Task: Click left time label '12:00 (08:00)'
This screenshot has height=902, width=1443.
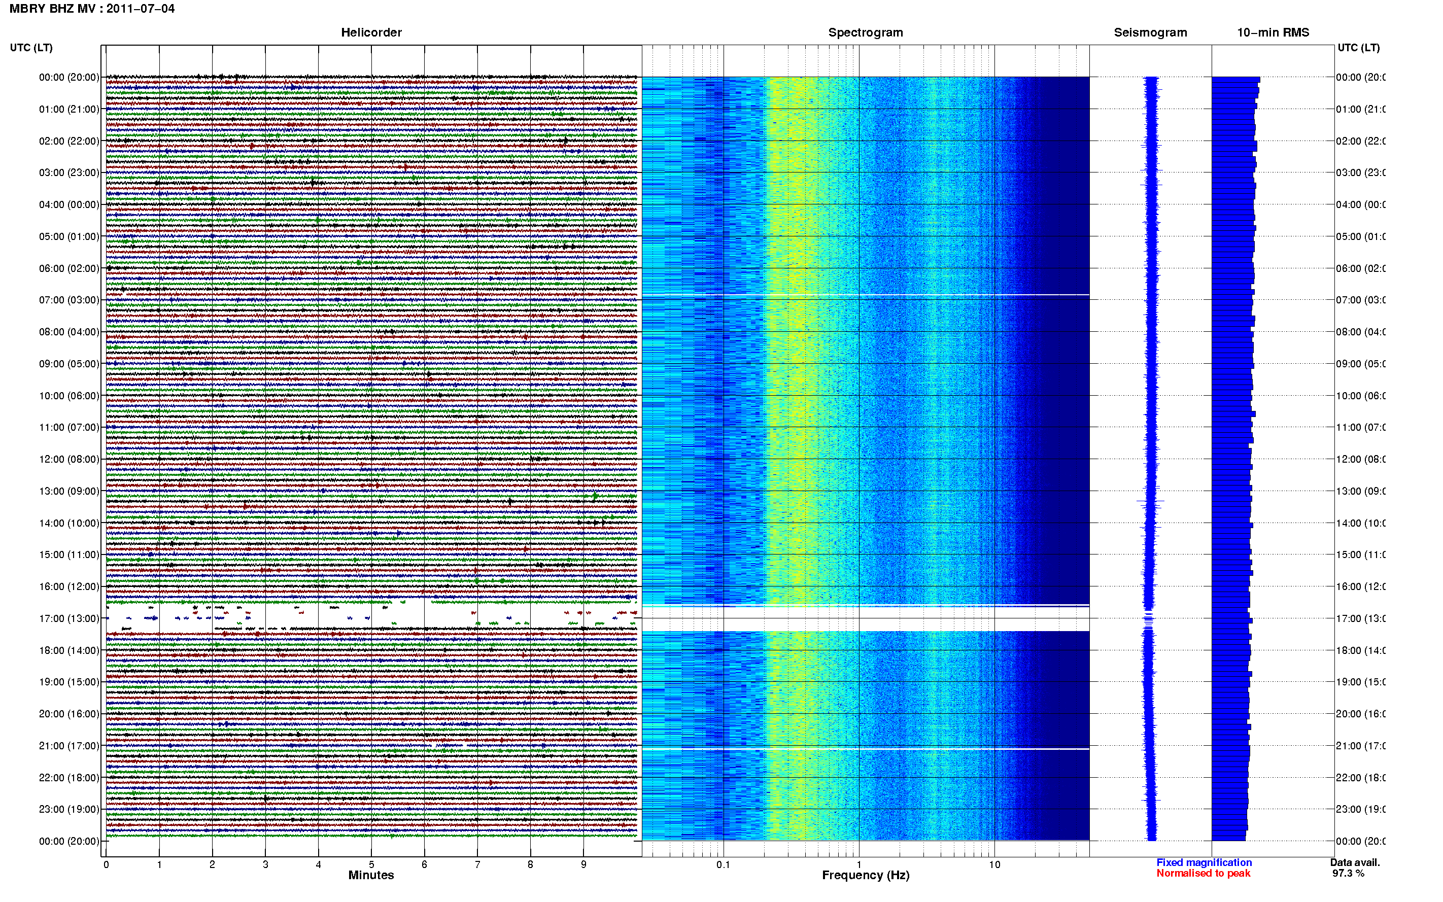Action: coord(69,459)
